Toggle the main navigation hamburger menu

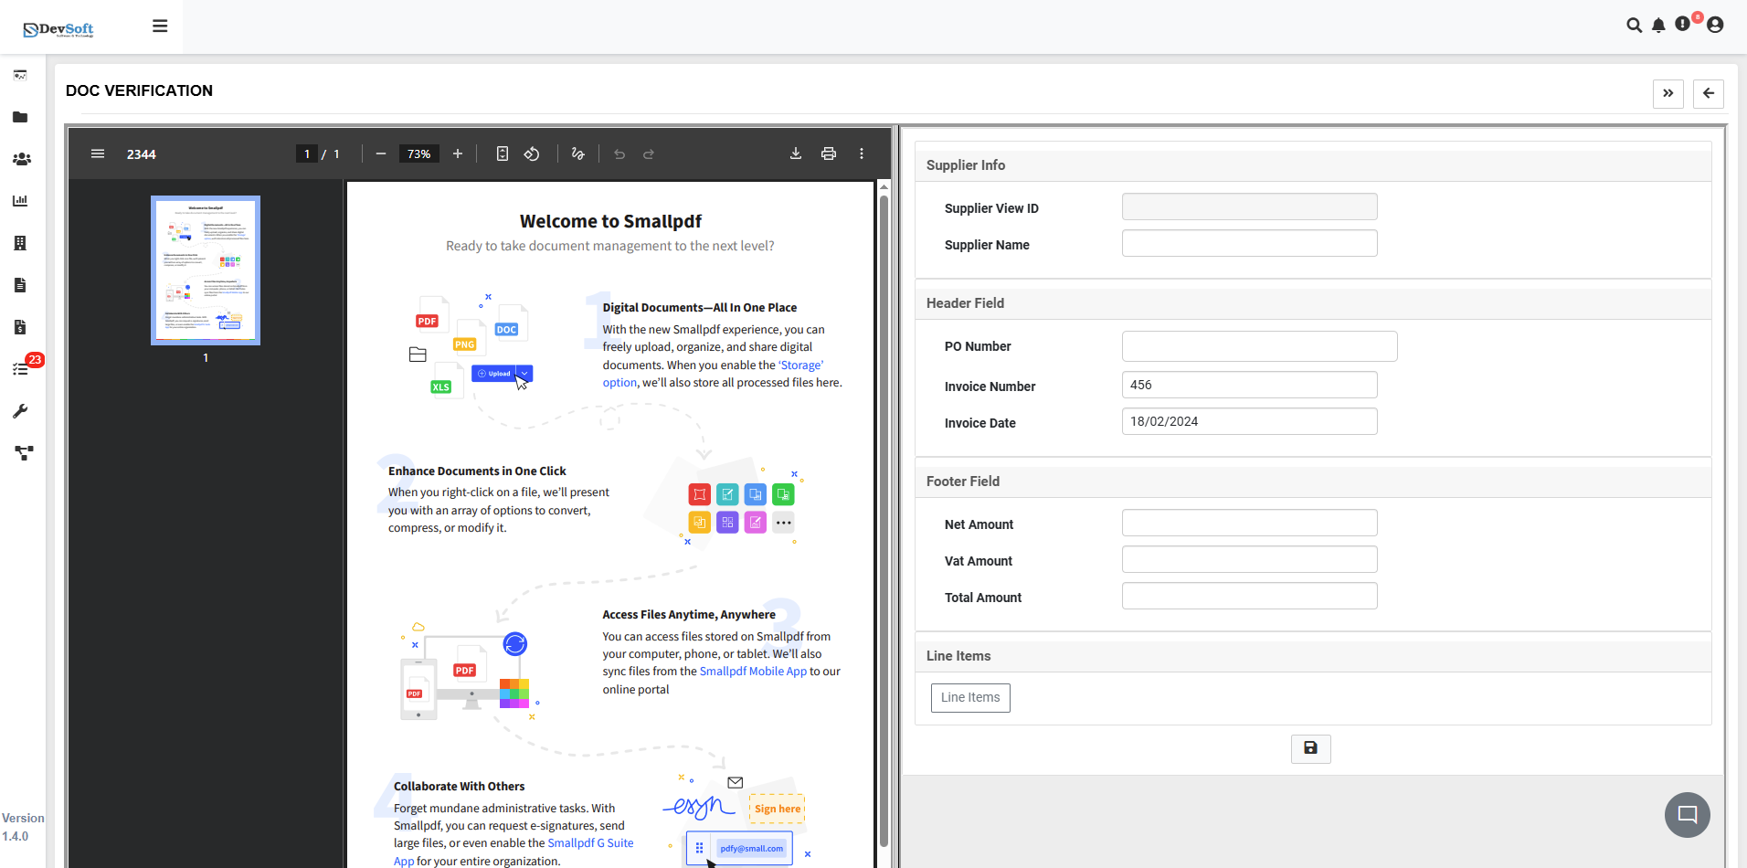click(160, 26)
